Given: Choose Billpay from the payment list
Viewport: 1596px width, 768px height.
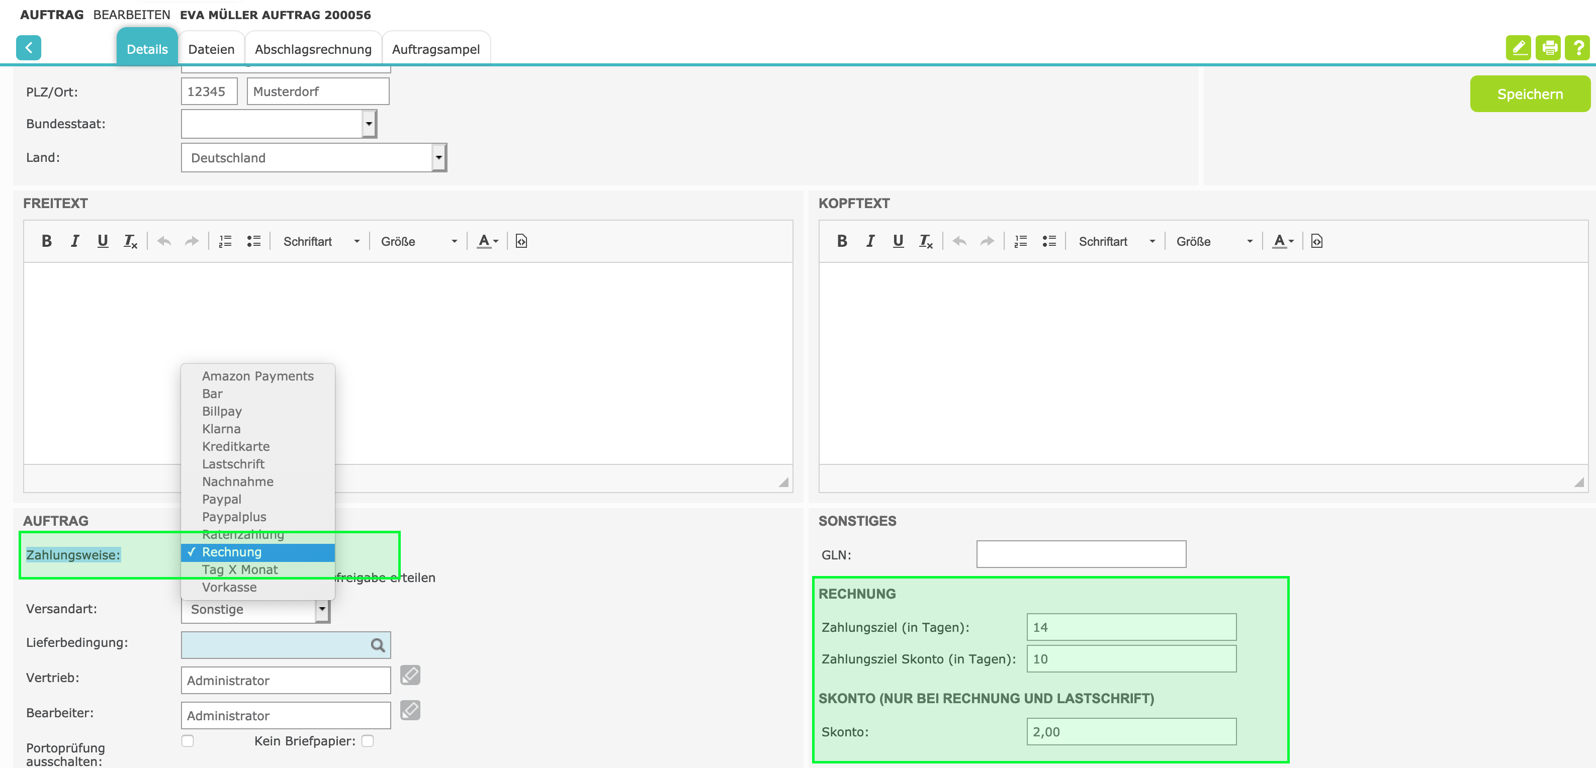Looking at the screenshot, I should [x=258, y=411].
